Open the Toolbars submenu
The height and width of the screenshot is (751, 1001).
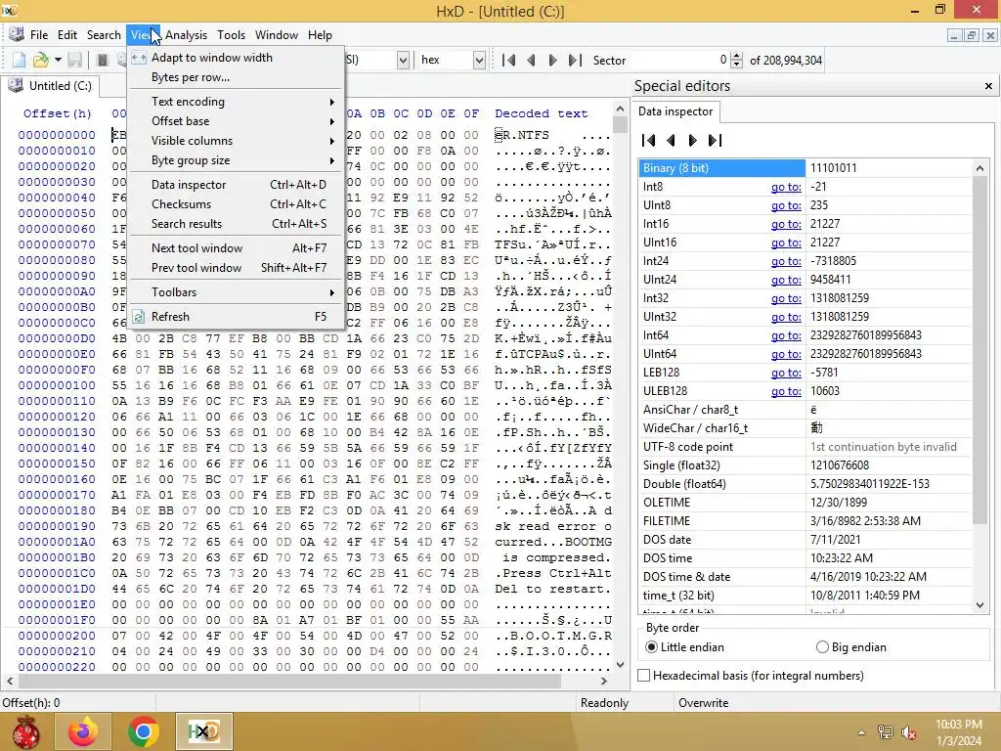pyautogui.click(x=237, y=292)
